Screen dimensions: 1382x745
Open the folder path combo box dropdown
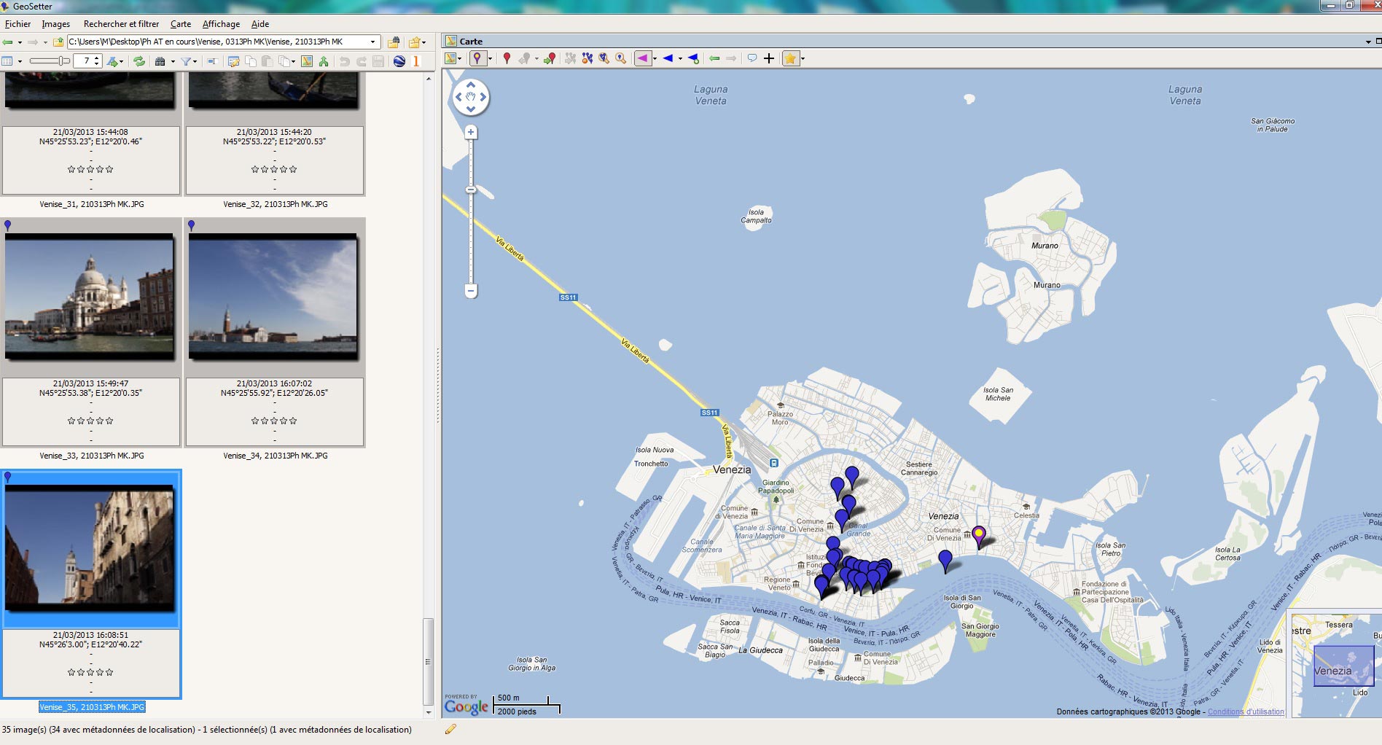click(x=374, y=42)
